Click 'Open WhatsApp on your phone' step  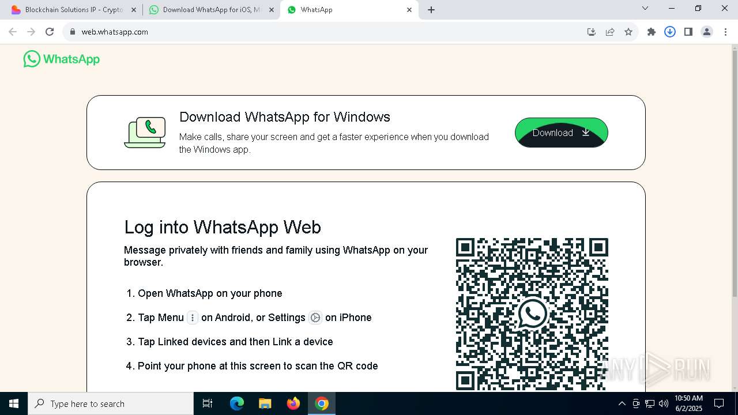[x=210, y=293]
